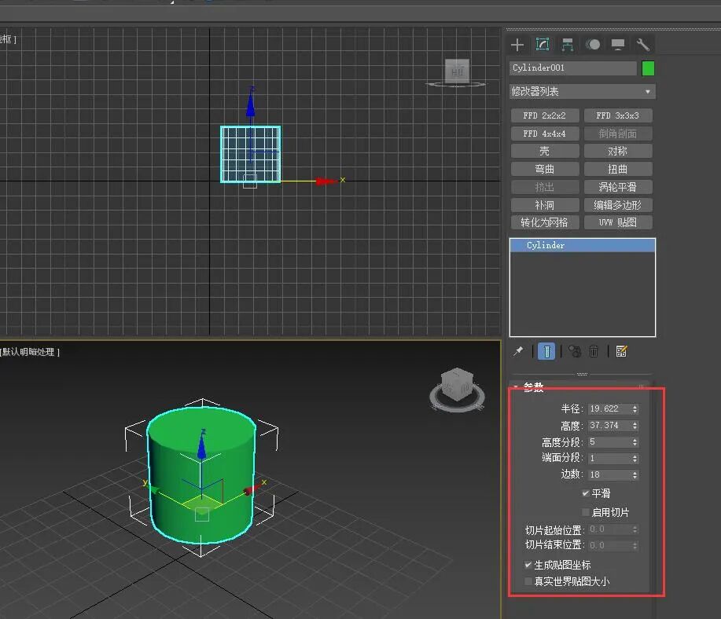Click the 端面分段 value field
The height and width of the screenshot is (619, 721).
[x=609, y=458]
